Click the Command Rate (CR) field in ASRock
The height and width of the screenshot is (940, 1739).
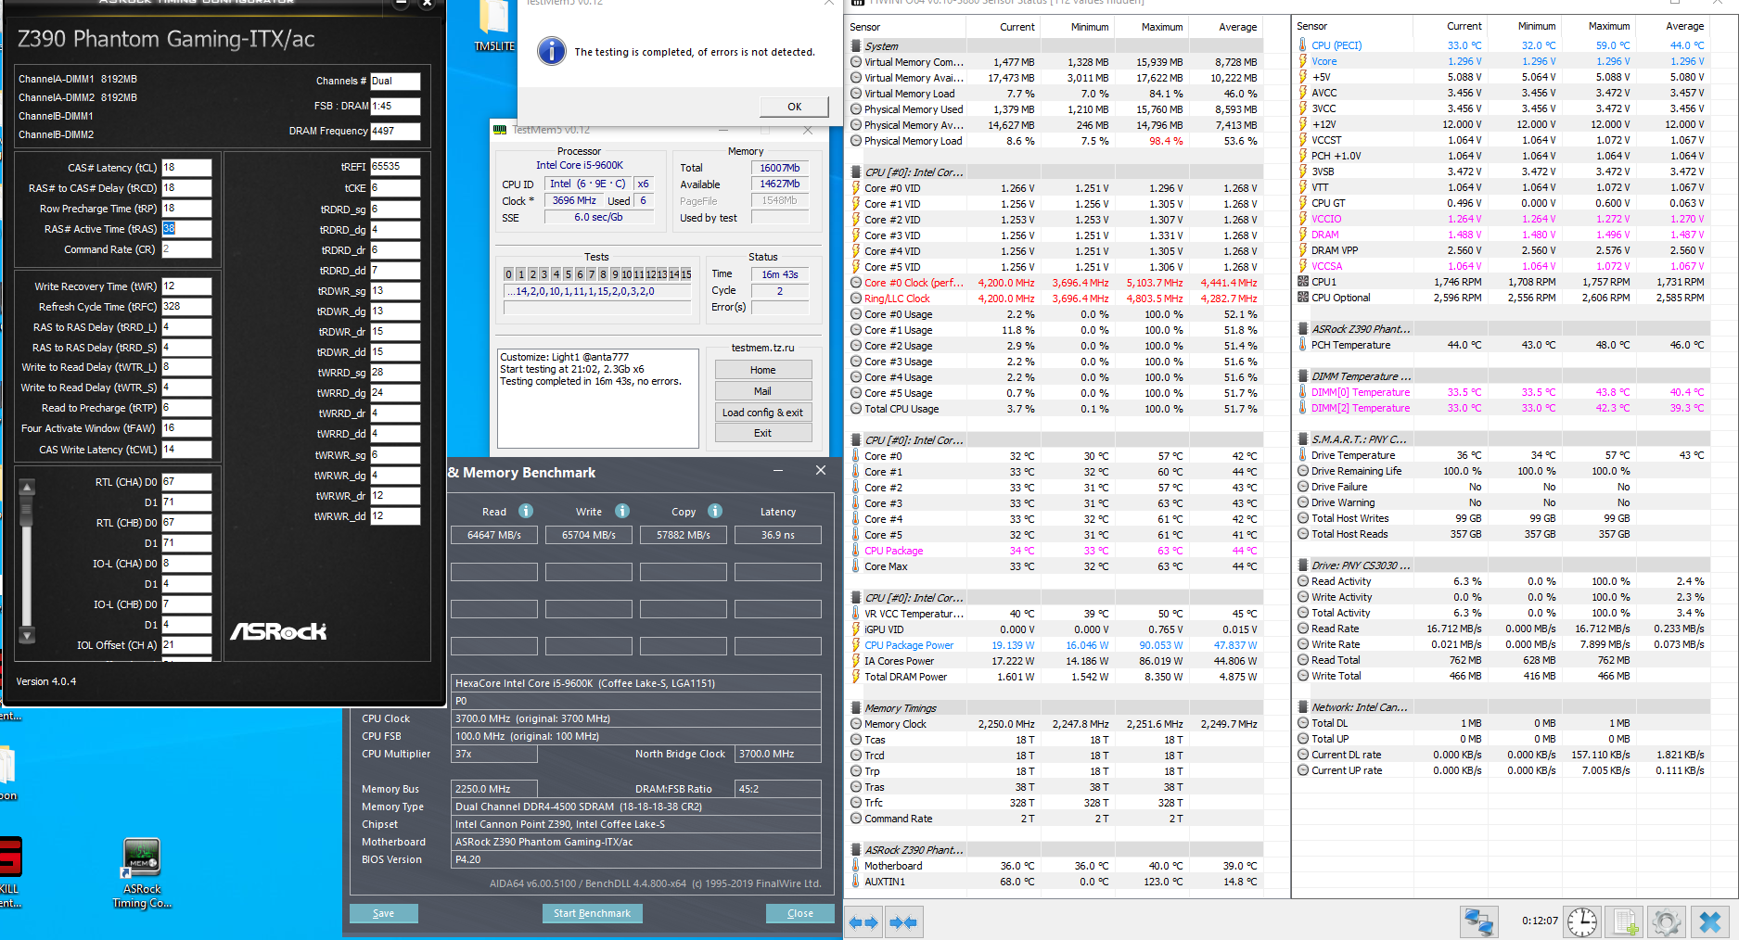[x=187, y=249]
